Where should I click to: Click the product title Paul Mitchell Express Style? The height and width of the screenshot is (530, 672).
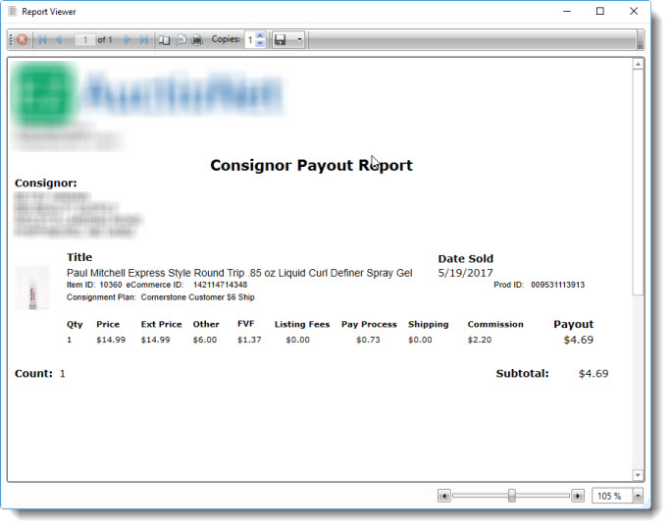tap(239, 273)
